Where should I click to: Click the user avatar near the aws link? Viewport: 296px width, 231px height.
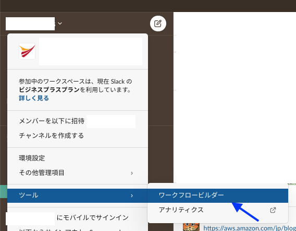191,227
